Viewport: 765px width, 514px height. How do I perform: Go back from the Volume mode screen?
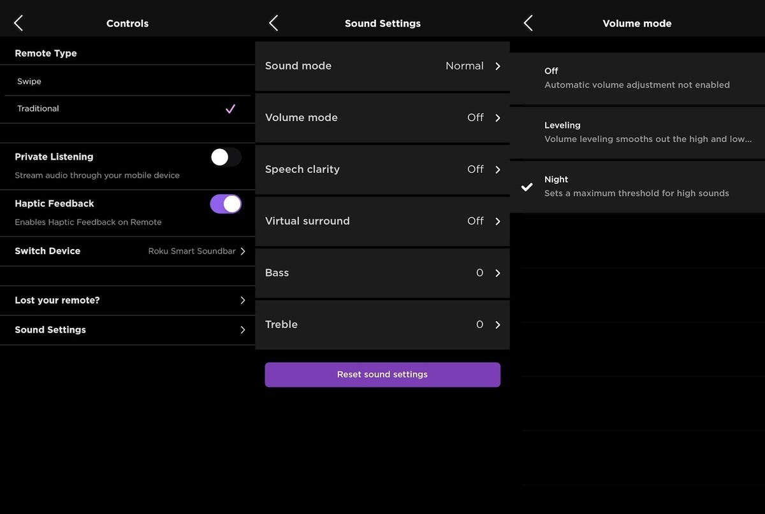tap(528, 24)
